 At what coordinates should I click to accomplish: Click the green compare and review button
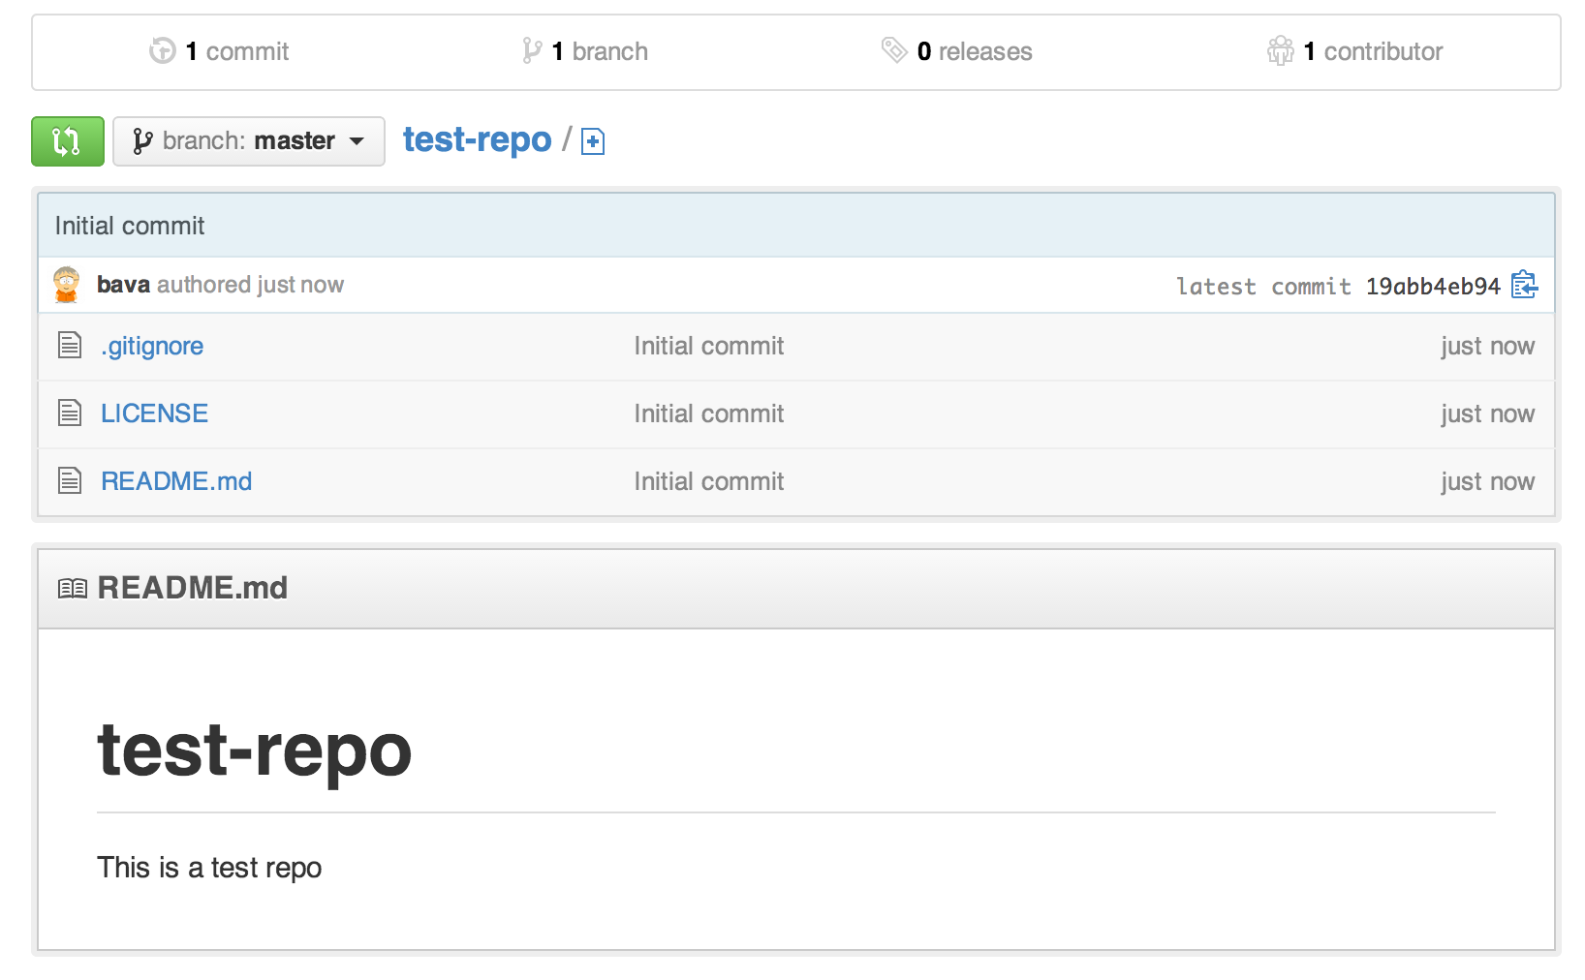(67, 141)
